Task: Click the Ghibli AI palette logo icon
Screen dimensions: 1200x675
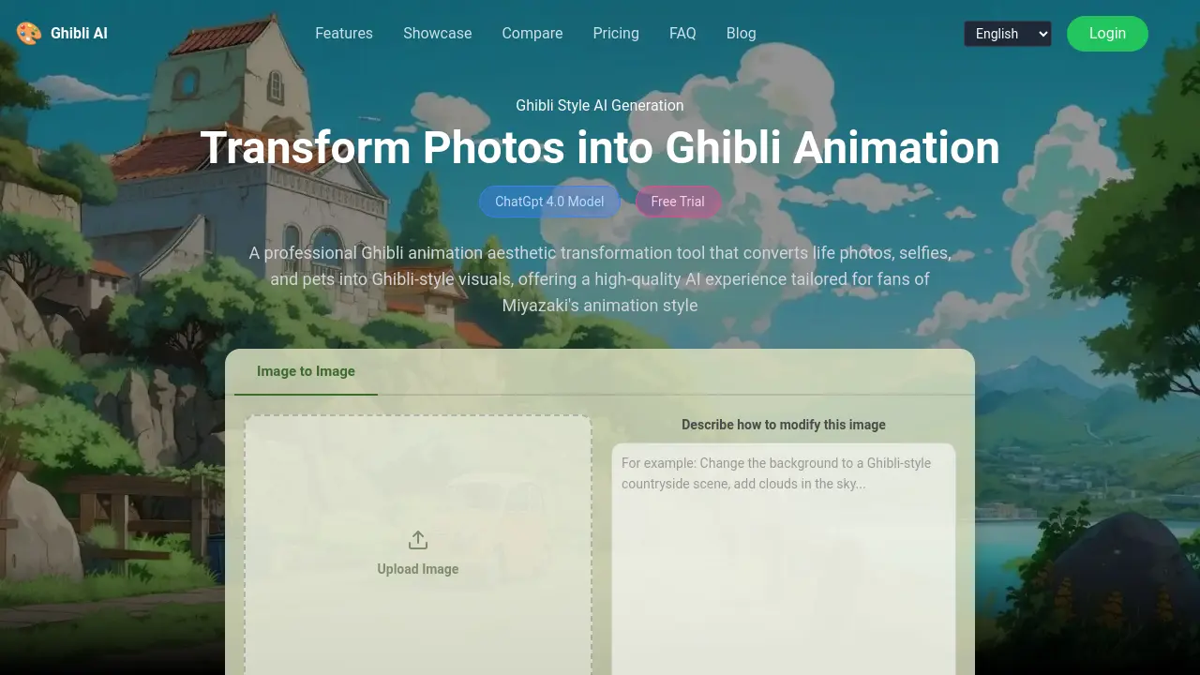Action: [29, 34]
